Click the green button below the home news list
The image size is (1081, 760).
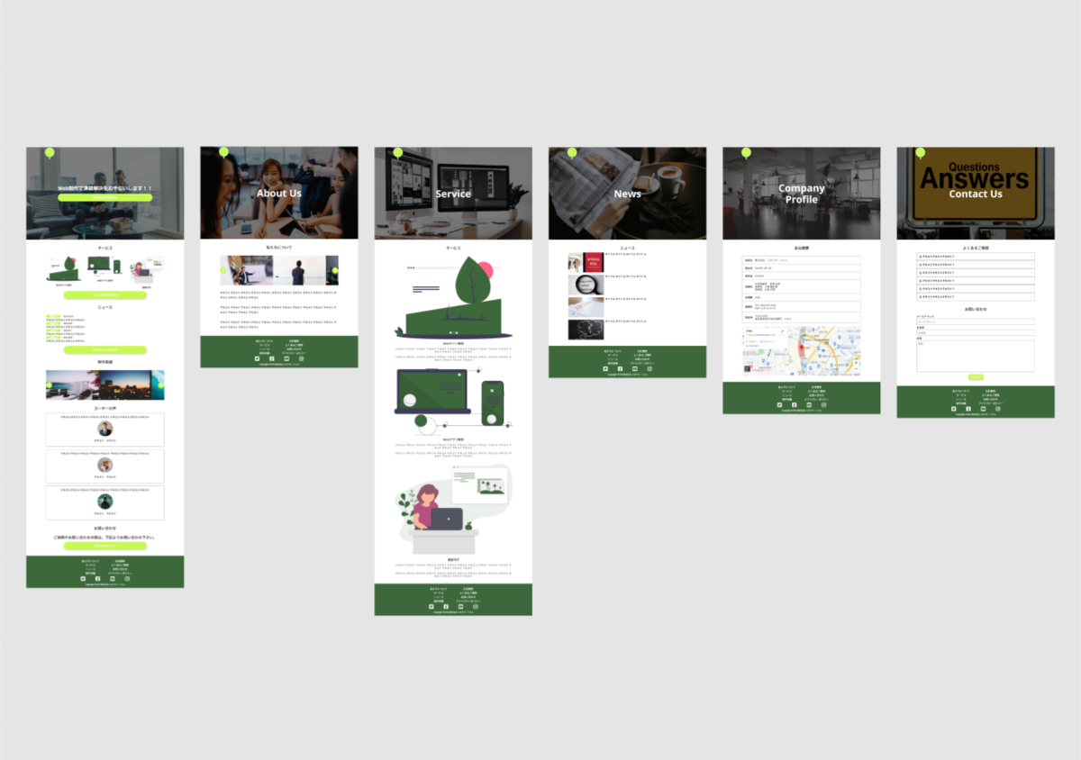104,349
